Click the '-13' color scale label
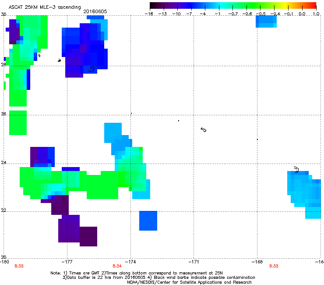 162,14
